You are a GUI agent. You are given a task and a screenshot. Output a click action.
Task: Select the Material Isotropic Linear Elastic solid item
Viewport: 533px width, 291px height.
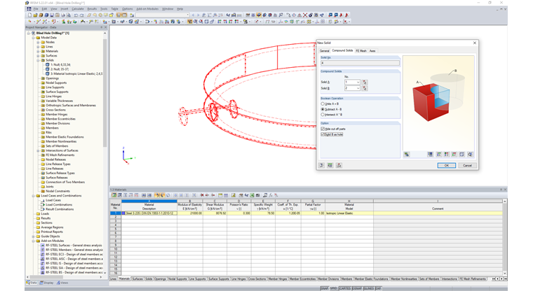coord(74,73)
